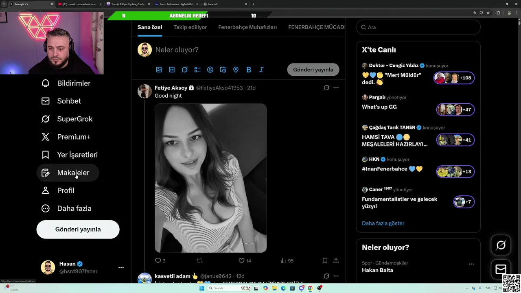Schedule post via calendar icon
The width and height of the screenshot is (521, 293).
point(223,70)
